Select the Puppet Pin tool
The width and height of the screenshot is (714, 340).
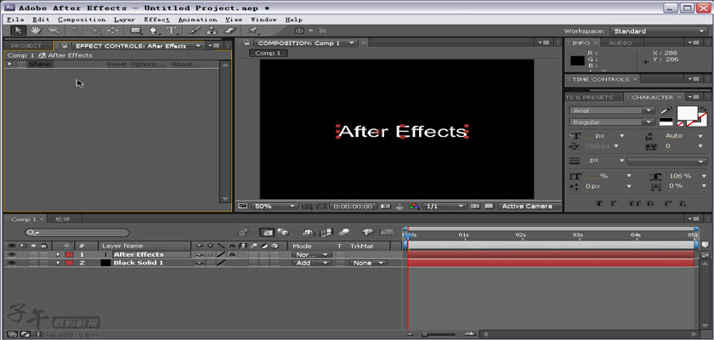pyautogui.click(x=253, y=31)
